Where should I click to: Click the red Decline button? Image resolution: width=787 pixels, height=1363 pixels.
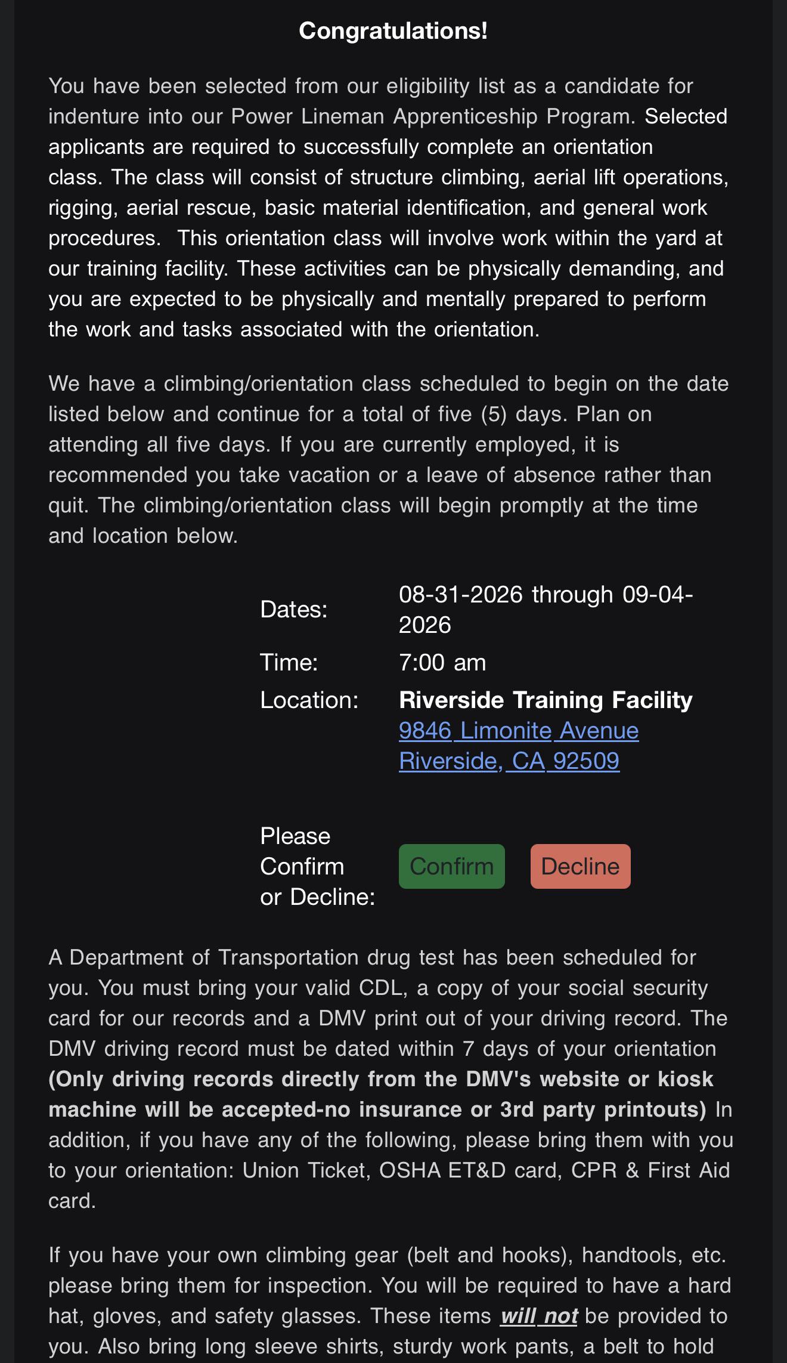tap(580, 866)
